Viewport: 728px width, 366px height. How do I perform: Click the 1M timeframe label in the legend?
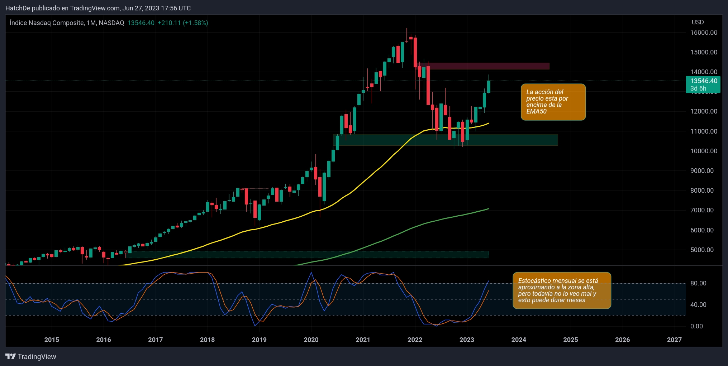tap(90, 22)
